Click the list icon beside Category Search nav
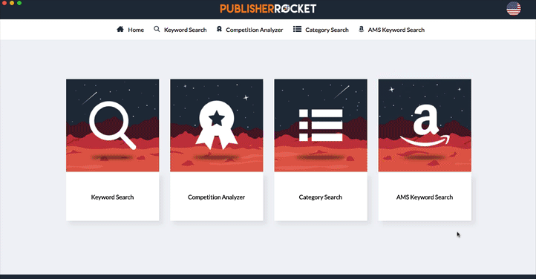The width and height of the screenshot is (536, 279). pos(298,30)
